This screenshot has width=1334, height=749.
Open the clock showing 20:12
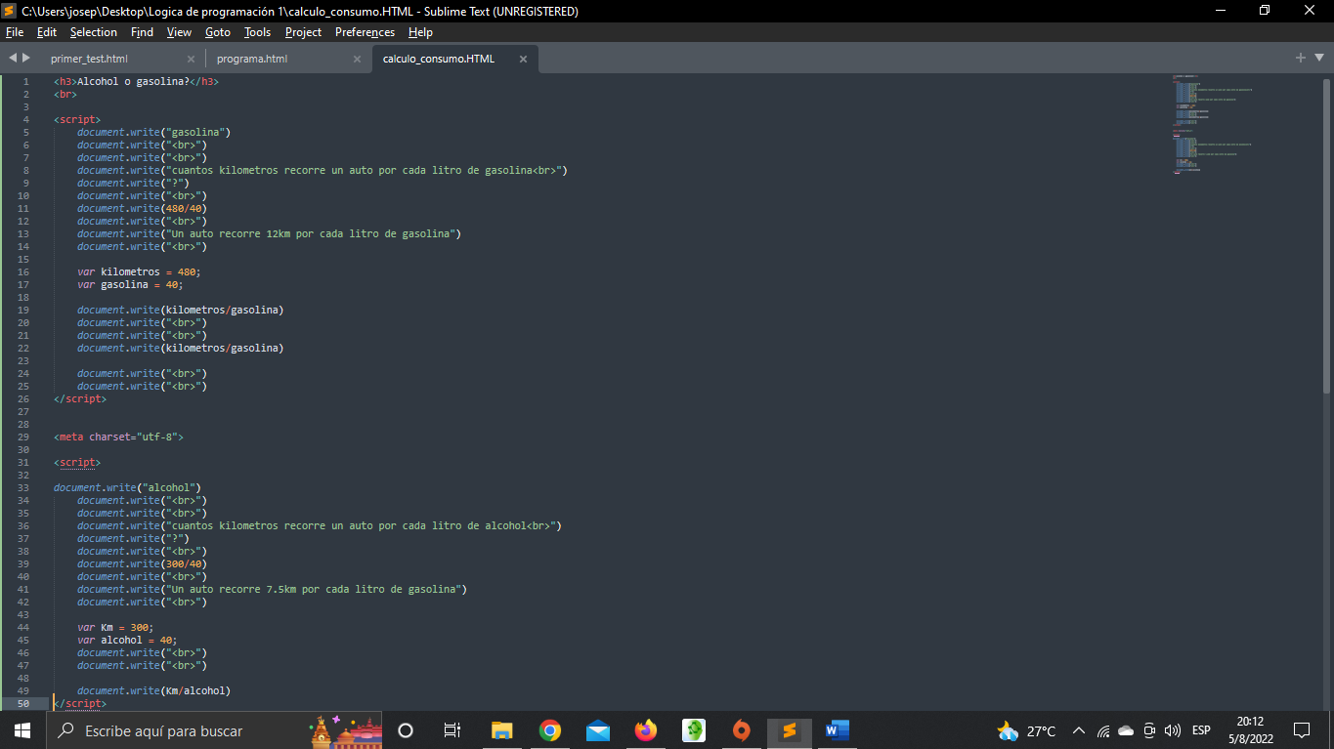tap(1250, 730)
